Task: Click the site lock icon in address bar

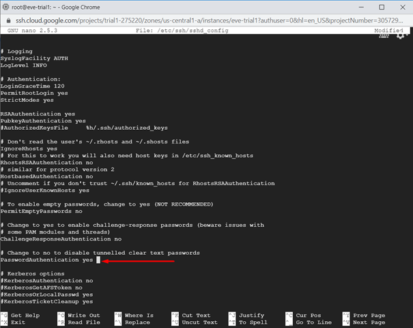Action: pyautogui.click(x=8, y=20)
